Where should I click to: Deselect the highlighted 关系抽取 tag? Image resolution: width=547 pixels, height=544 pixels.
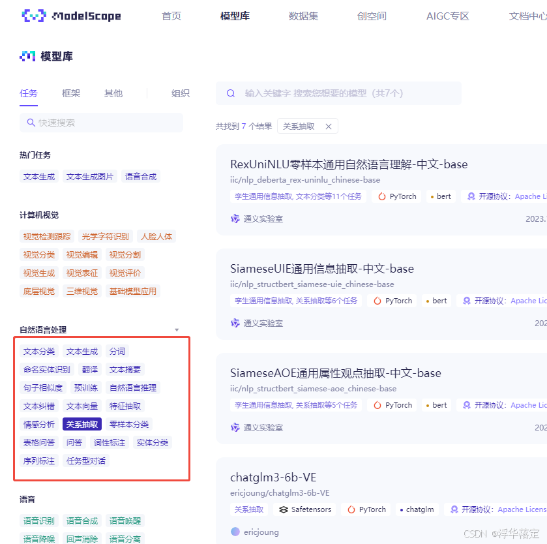click(x=82, y=425)
